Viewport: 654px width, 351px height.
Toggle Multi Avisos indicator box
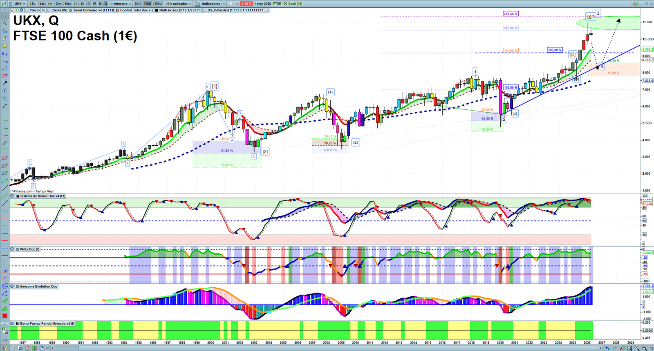[x=157, y=10]
